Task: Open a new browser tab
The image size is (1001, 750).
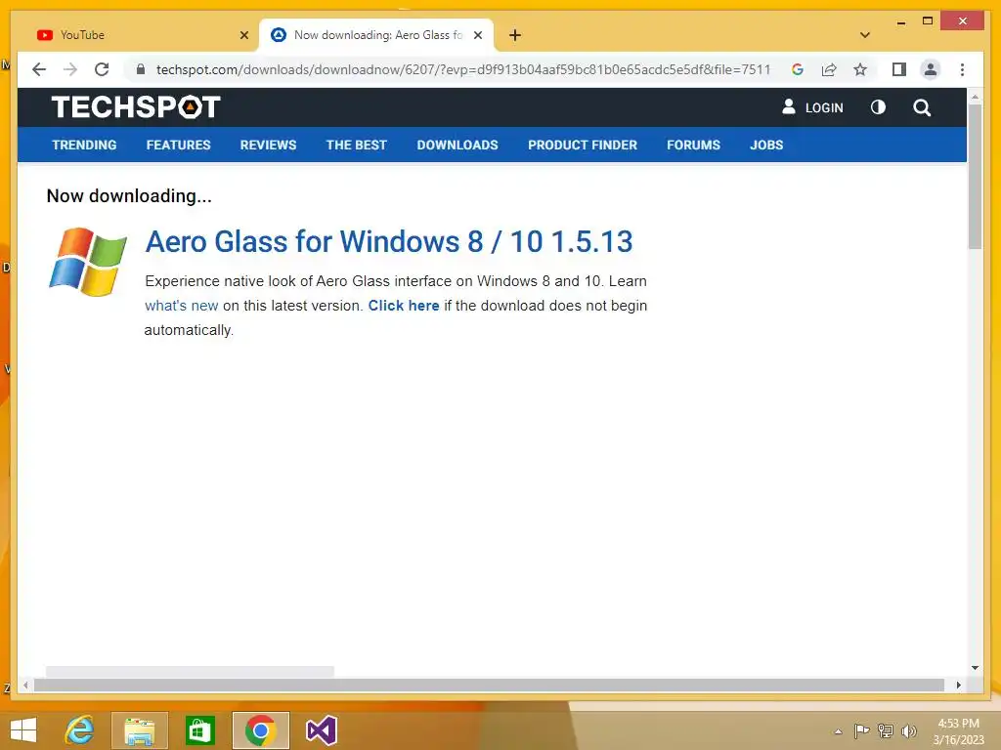Action: pyautogui.click(x=514, y=35)
